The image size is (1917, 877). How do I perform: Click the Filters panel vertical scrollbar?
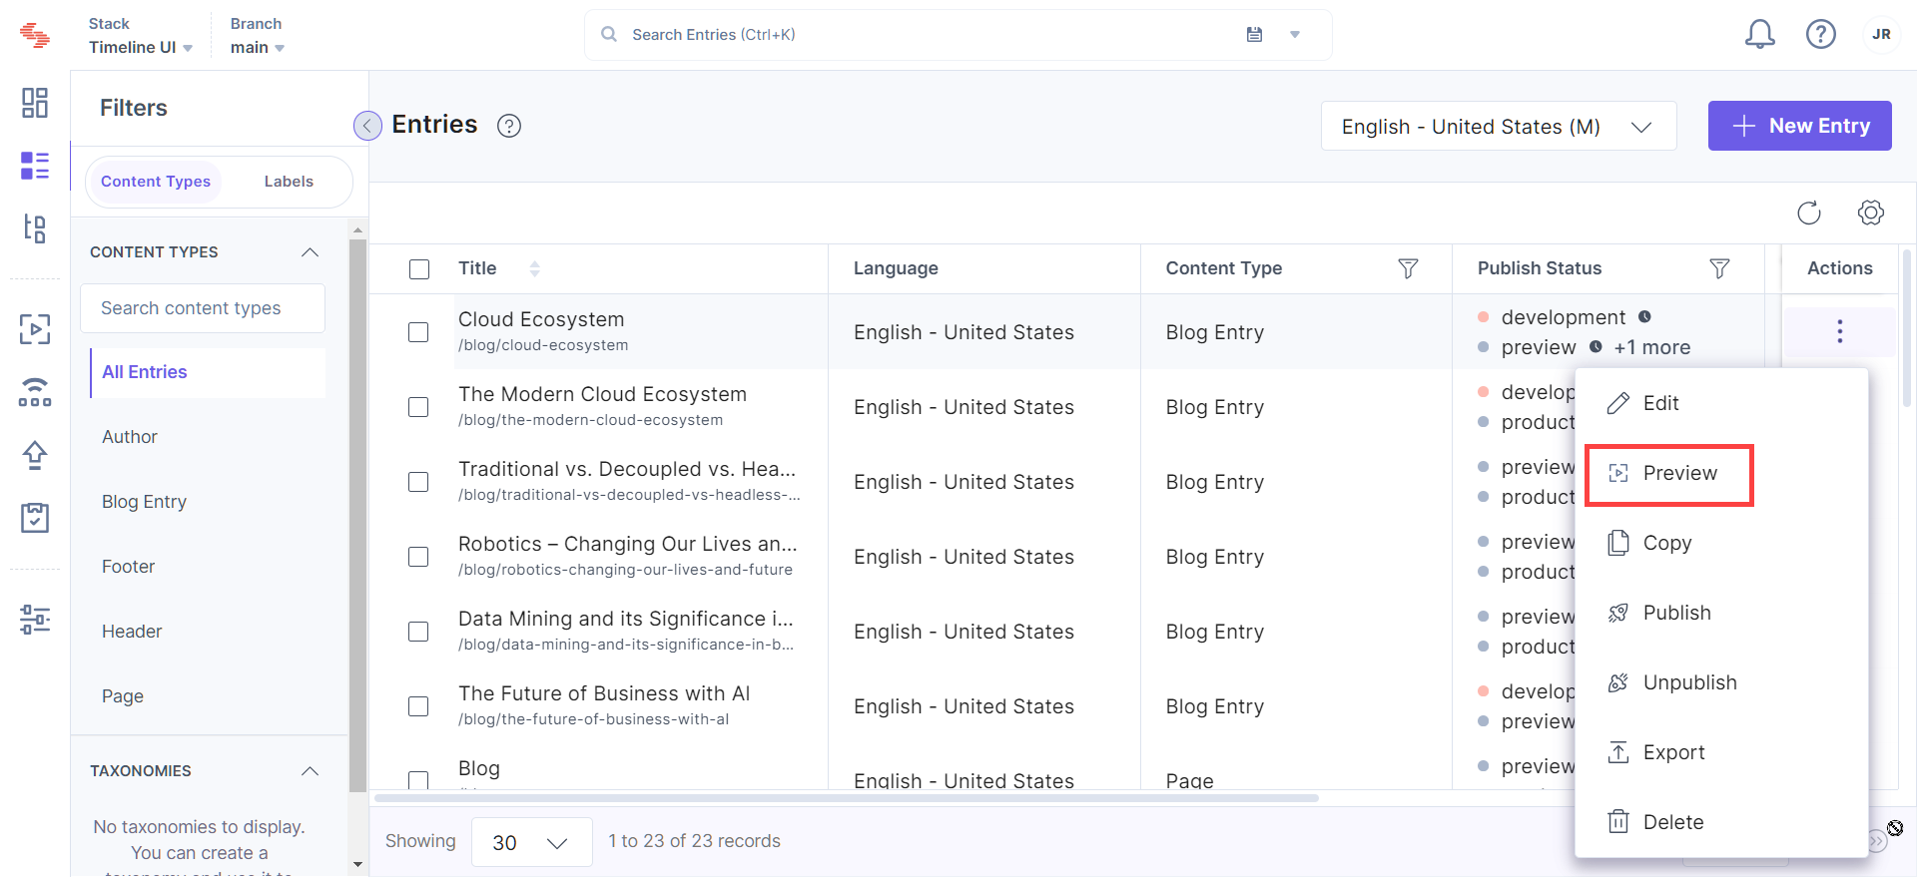click(357, 515)
